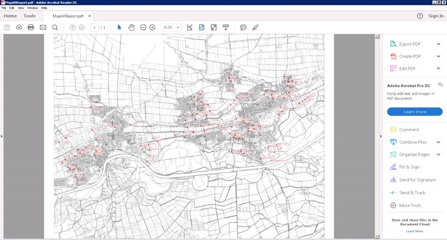Collapse the right tools pane arrow
The image size is (447, 240).
click(x=381, y=136)
